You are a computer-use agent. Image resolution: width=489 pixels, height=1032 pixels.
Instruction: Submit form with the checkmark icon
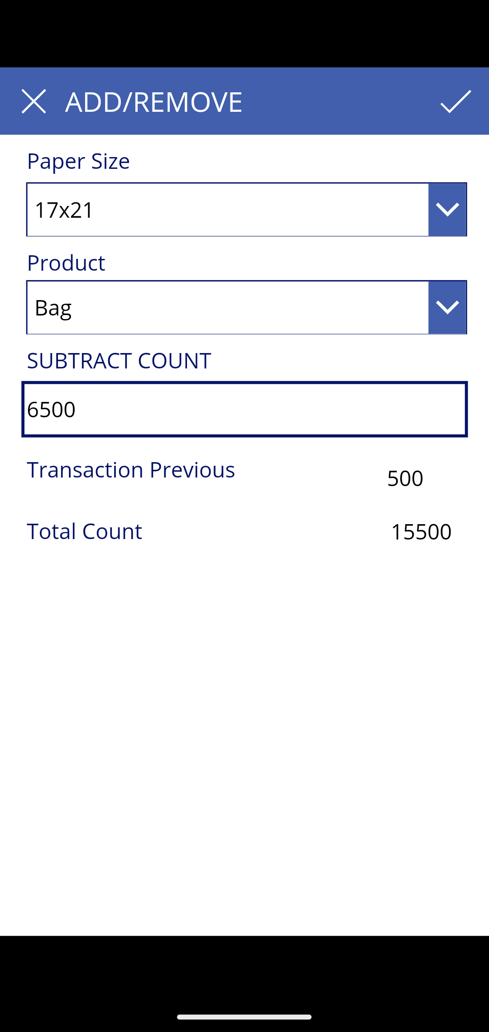tap(455, 101)
